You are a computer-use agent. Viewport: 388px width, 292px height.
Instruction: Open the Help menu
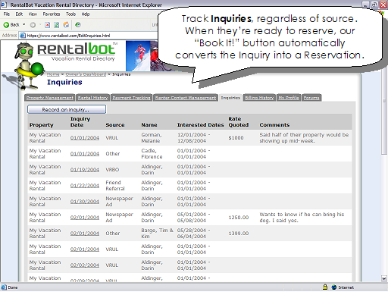tap(86, 14)
